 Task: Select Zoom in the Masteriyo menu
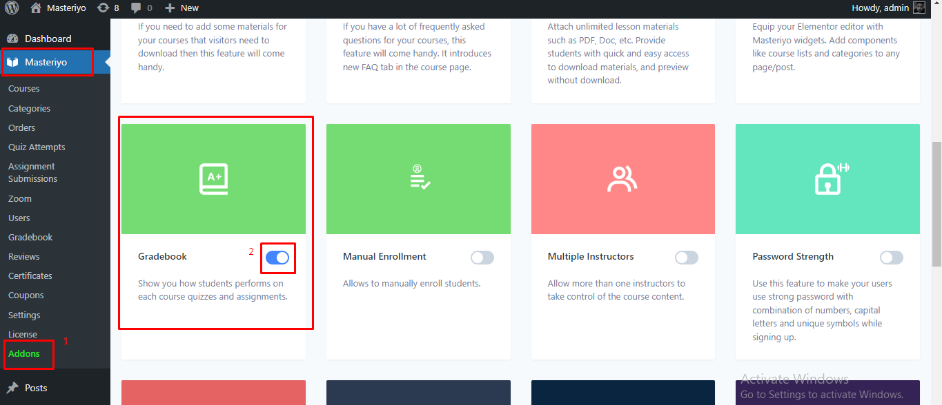click(x=20, y=198)
